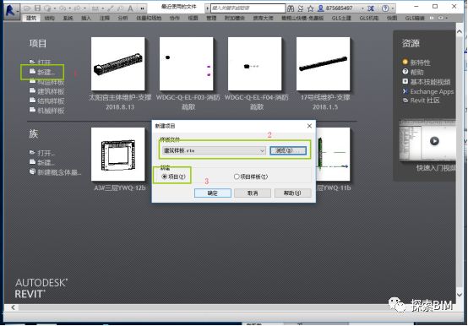This screenshot has width=468, height=326.
Task: Switch to the 插入 ribbon tab
Action: (86, 18)
